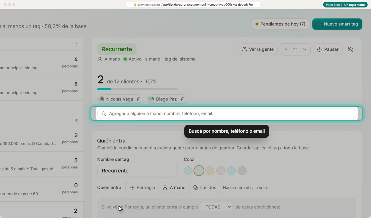Screen dimensions: 371x218
Task: Click Diego Paz's avatar icon
Action: tap(151, 99)
